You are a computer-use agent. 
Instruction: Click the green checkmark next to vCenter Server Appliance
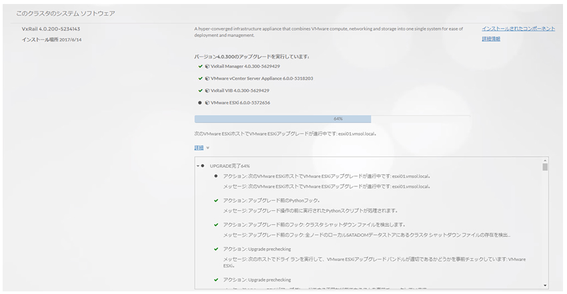[200, 78]
